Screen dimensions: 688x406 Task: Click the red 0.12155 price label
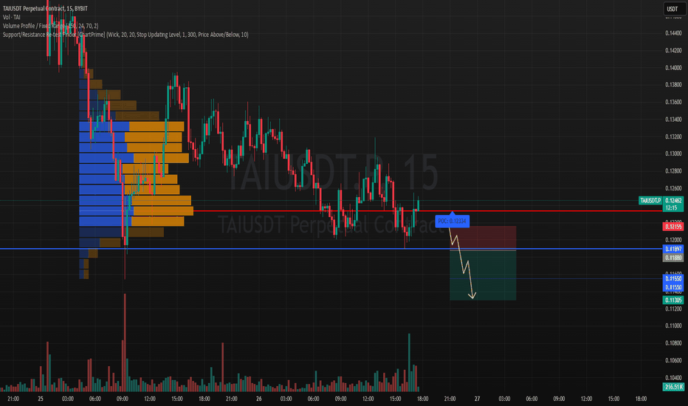pos(673,227)
